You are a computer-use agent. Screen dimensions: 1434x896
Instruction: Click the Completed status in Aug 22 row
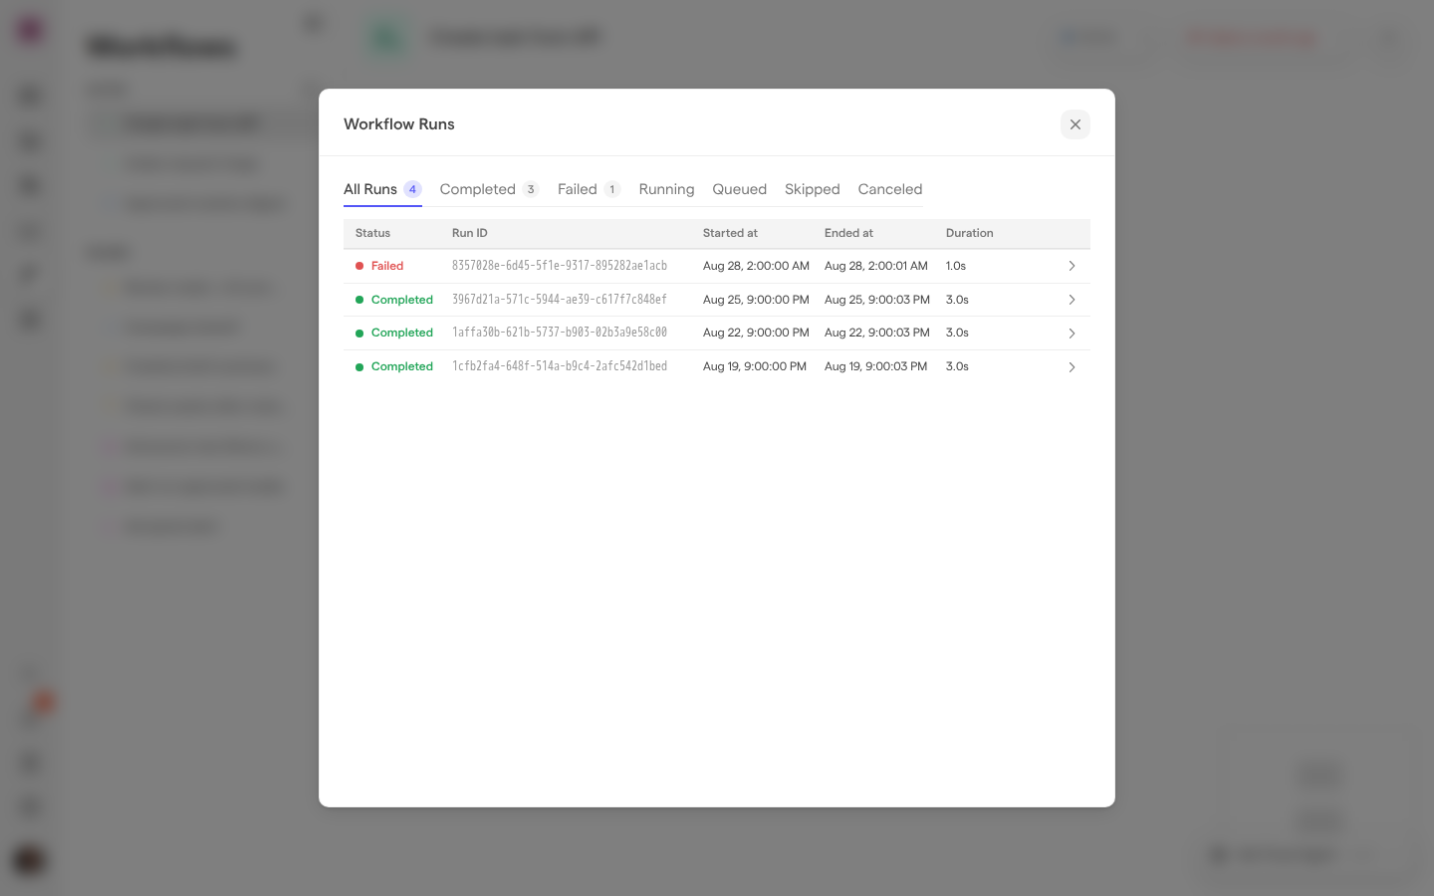tap(402, 333)
